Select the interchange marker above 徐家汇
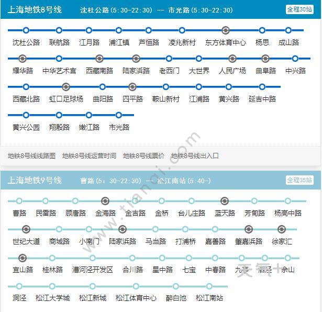Screen dimensions: 322x312 282,229
